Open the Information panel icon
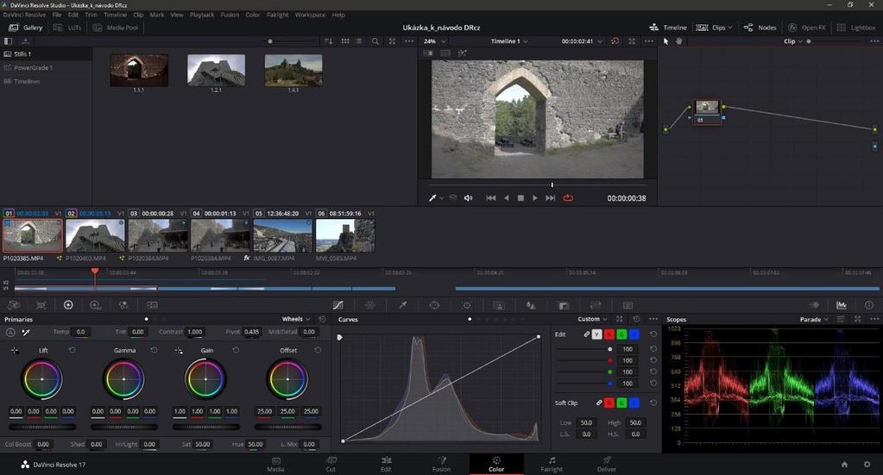Screen dimensions: 883x475 click(869, 305)
